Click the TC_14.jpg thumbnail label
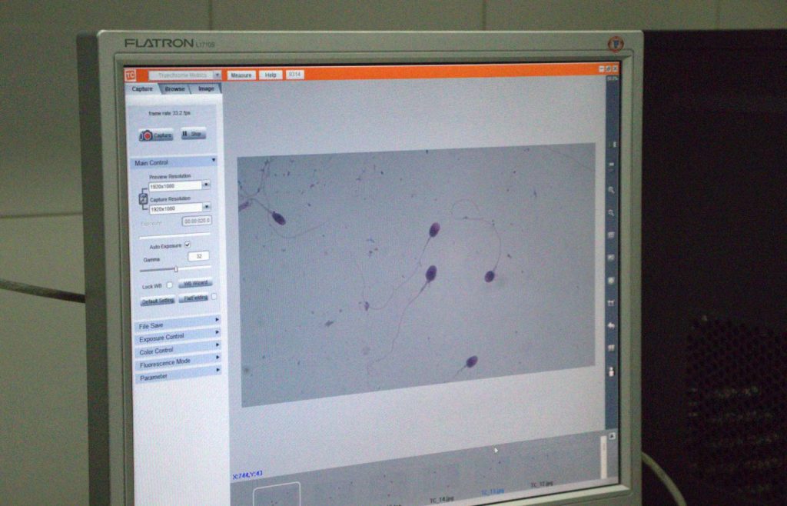Viewport: 787px width, 506px height. pyautogui.click(x=442, y=499)
